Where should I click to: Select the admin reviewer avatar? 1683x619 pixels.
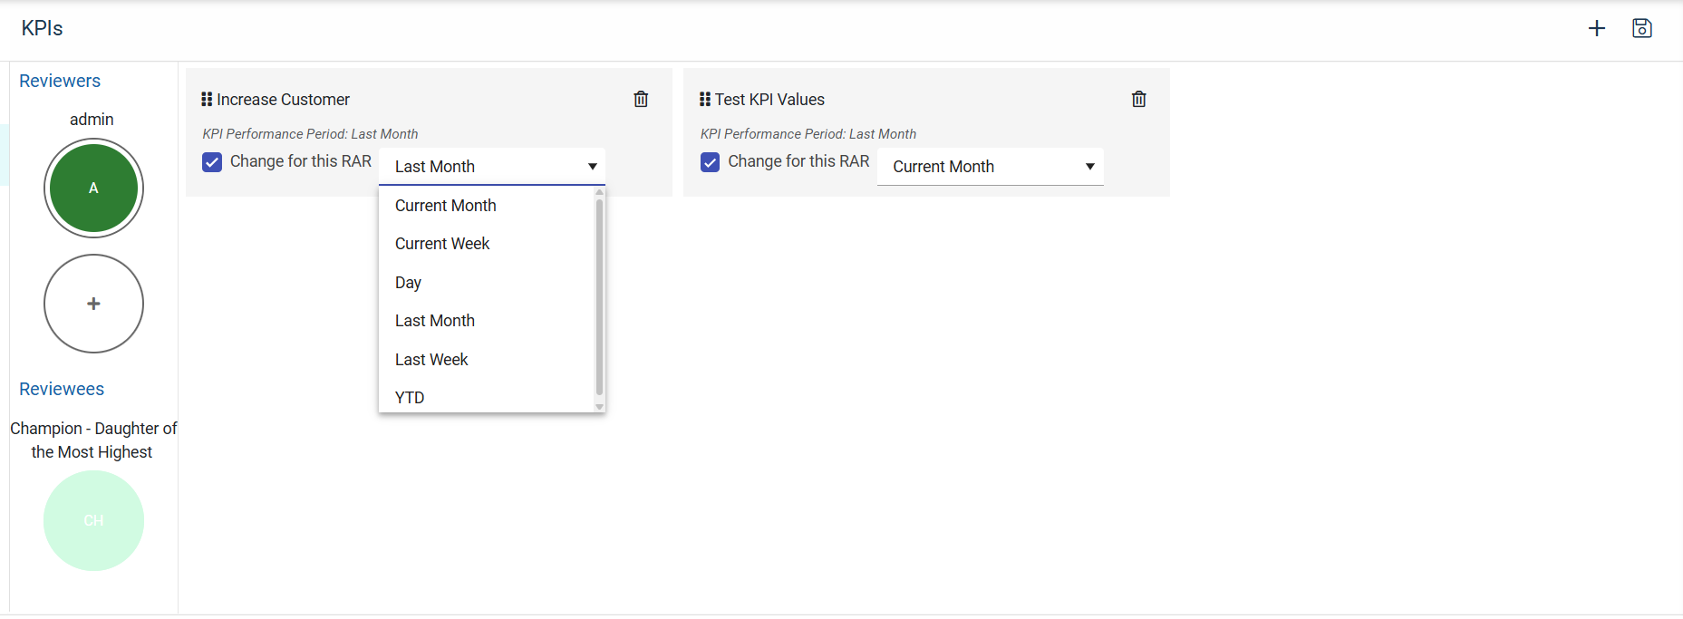(x=93, y=189)
